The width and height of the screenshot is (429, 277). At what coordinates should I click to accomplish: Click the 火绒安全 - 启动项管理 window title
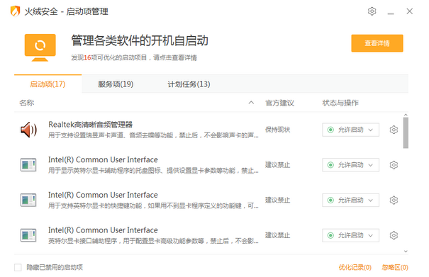tap(67, 11)
